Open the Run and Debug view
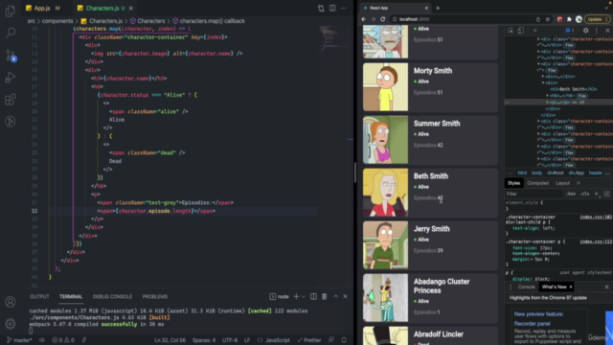 (11, 77)
